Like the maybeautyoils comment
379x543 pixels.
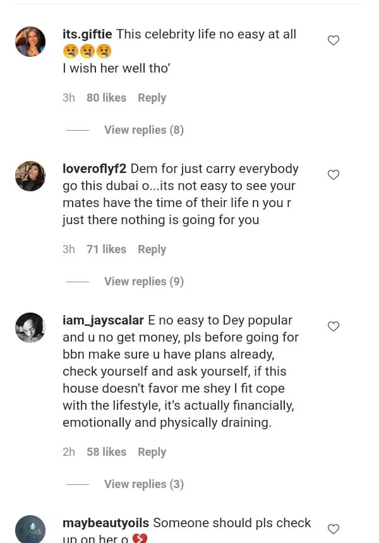(x=334, y=529)
